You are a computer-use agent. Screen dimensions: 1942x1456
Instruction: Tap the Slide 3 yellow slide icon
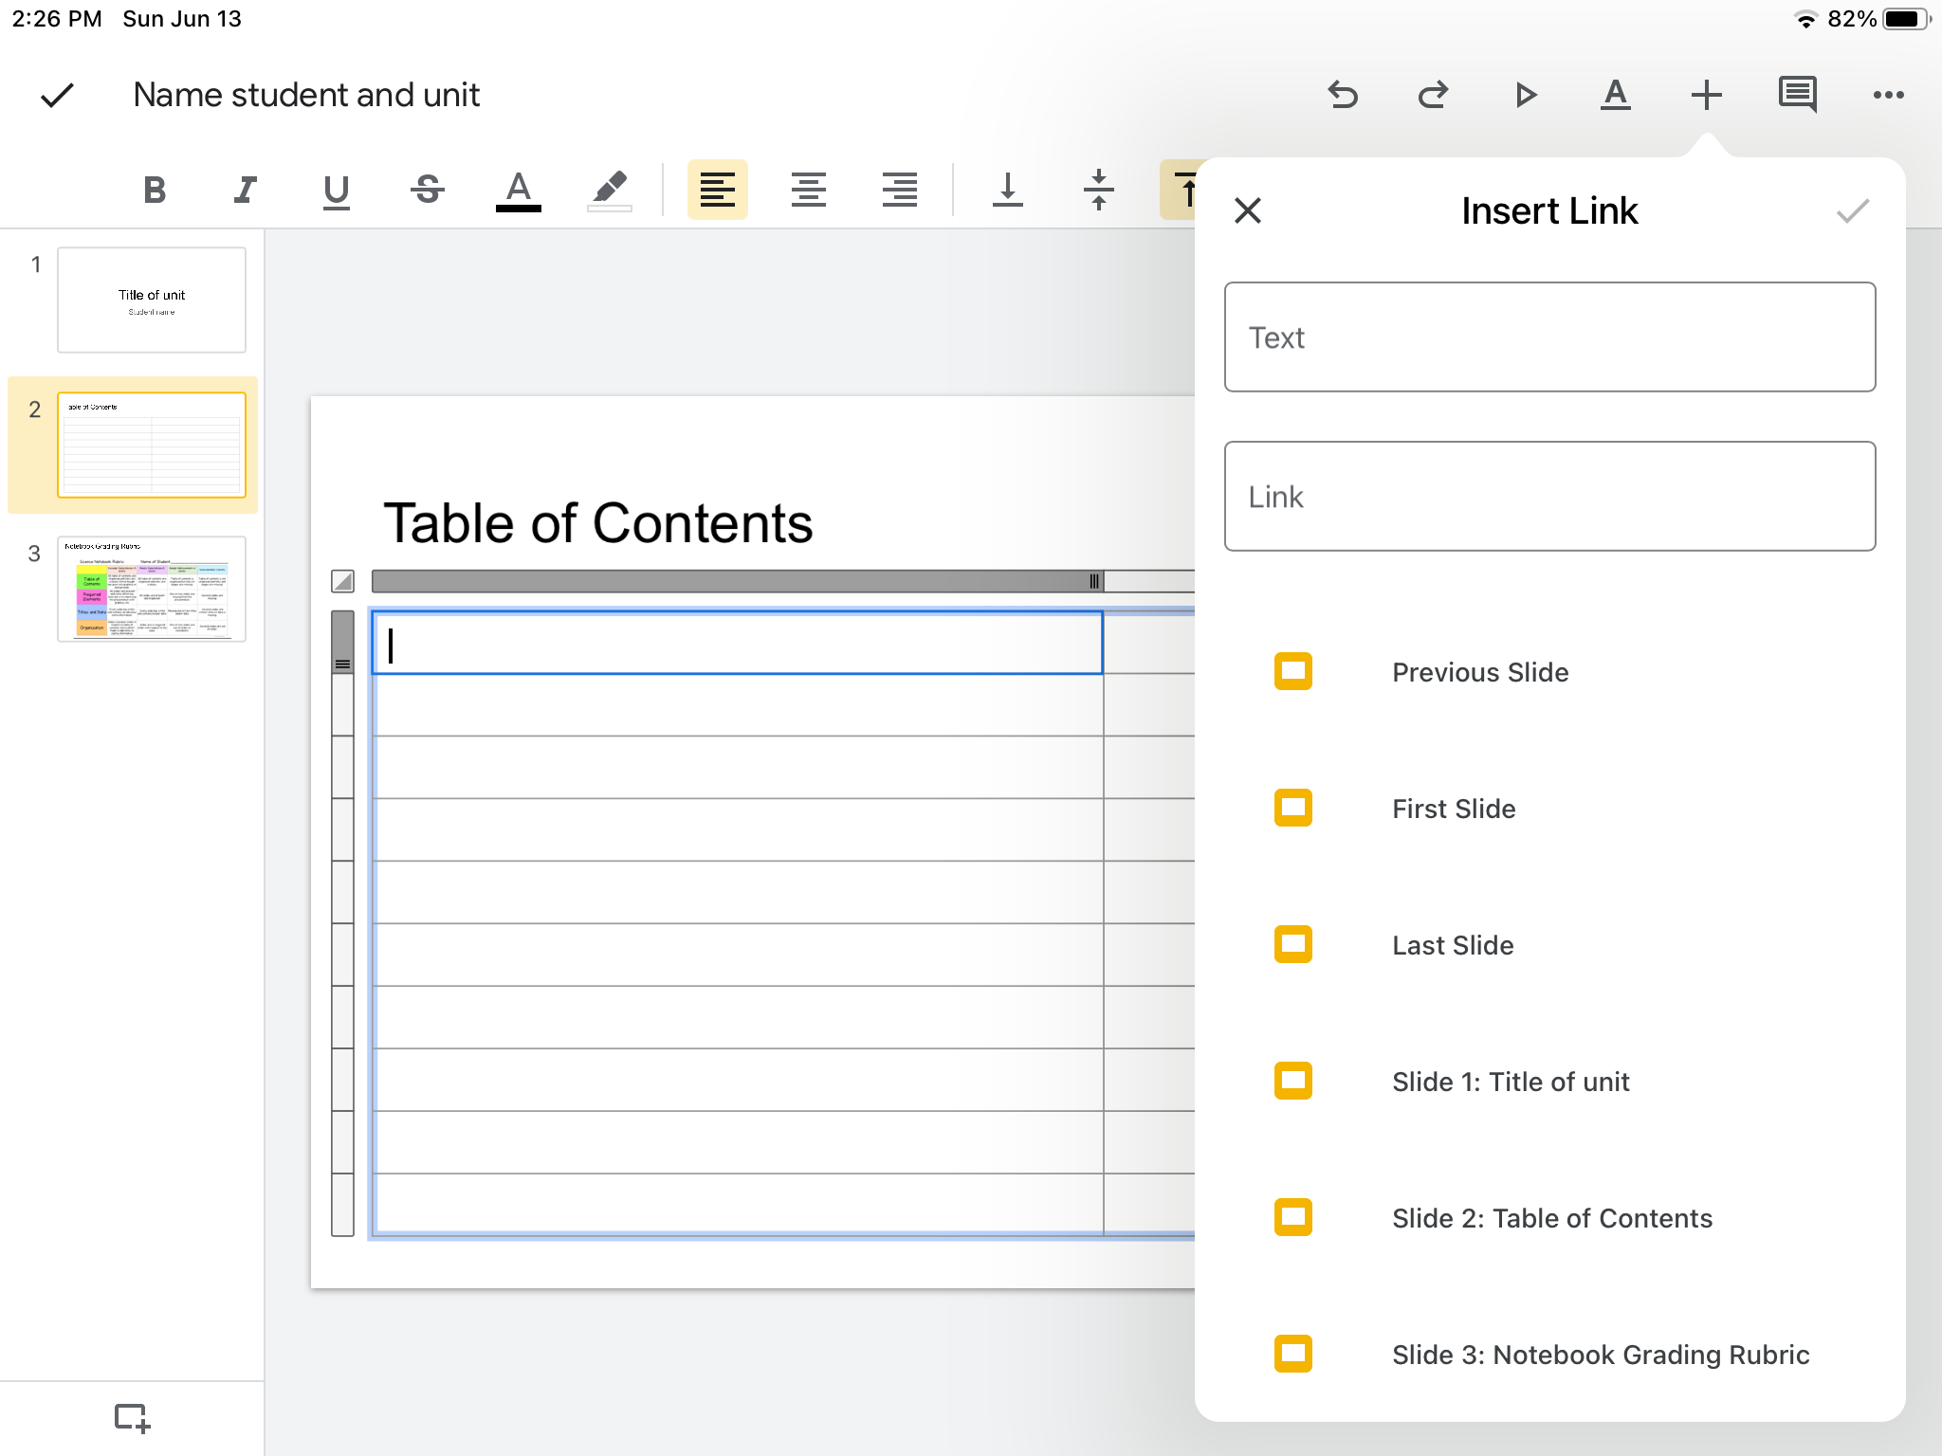click(1293, 1354)
